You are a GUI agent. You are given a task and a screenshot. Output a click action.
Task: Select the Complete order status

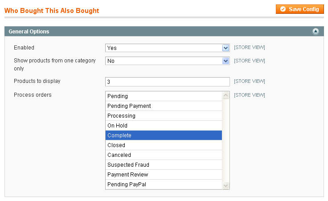coord(164,135)
